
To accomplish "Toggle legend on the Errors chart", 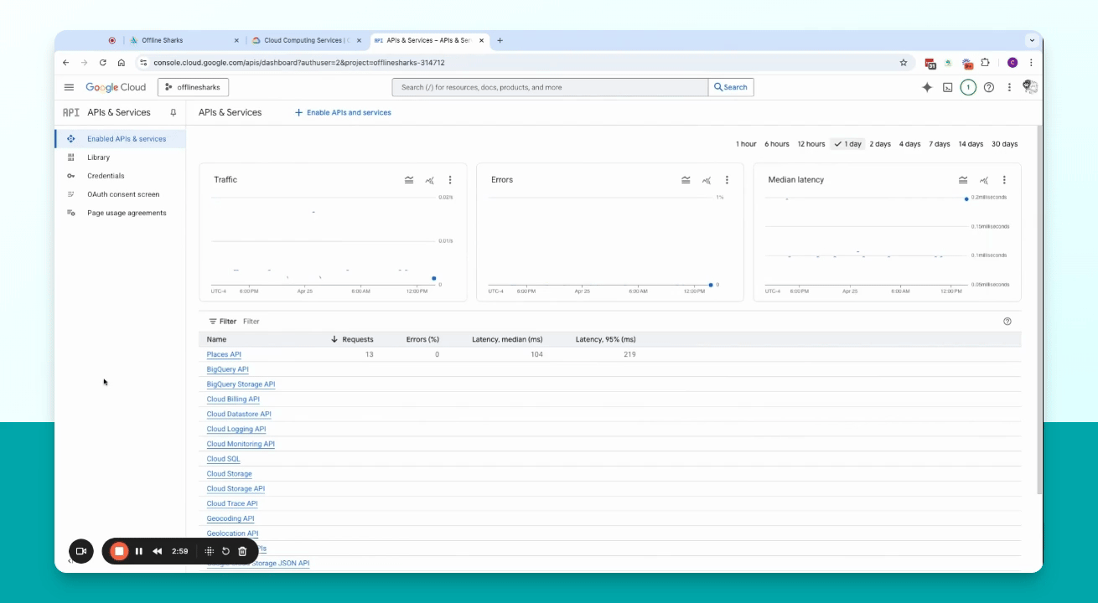I will [686, 180].
